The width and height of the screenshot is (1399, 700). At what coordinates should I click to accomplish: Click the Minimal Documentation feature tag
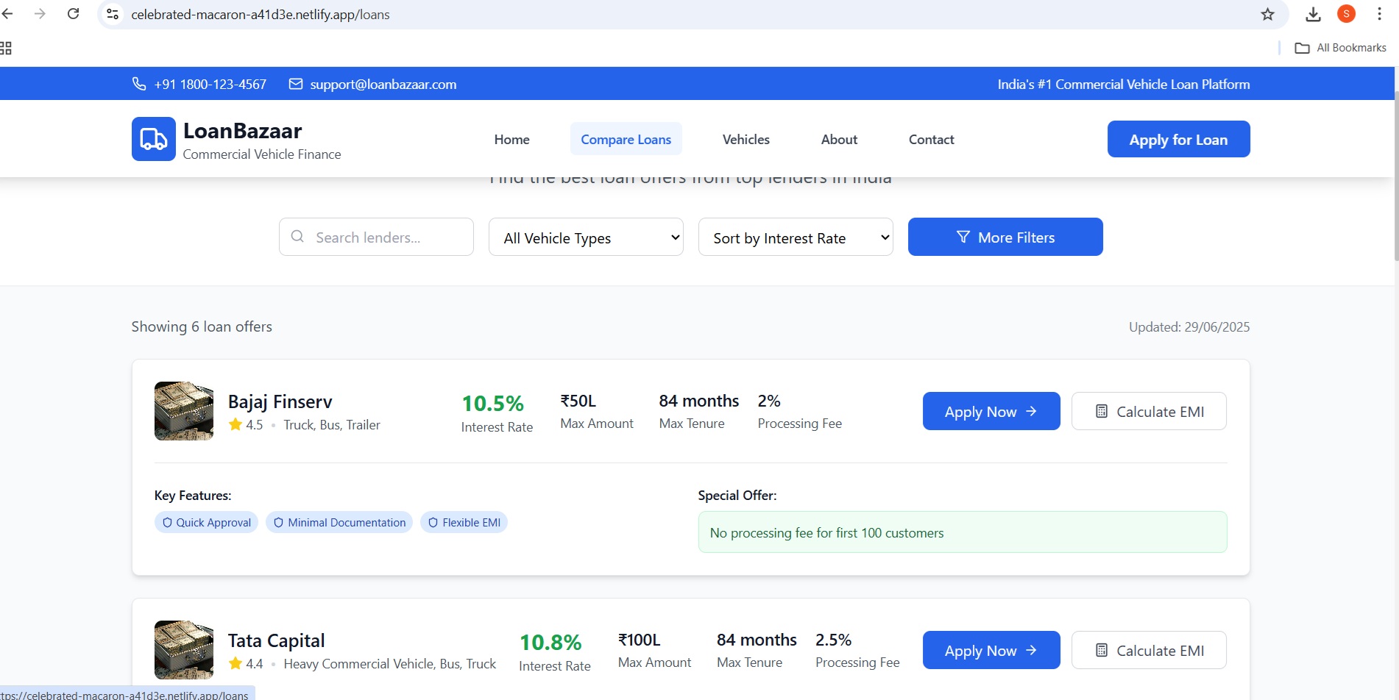pyautogui.click(x=339, y=522)
